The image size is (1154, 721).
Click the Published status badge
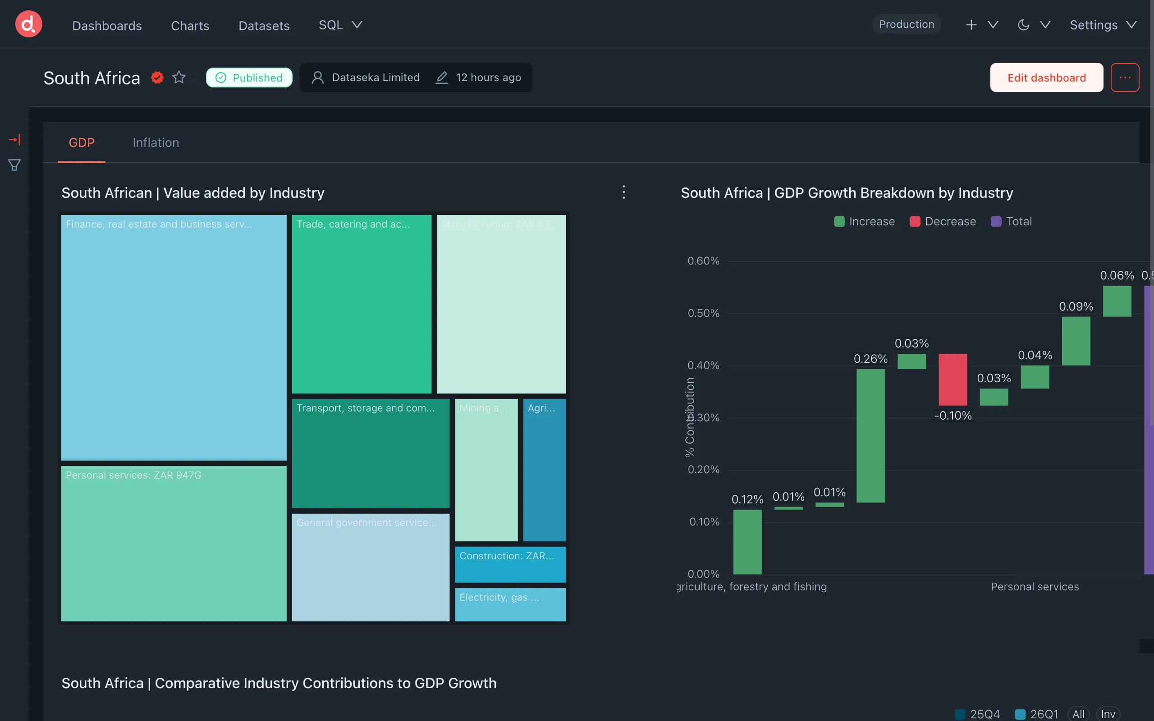[249, 77]
